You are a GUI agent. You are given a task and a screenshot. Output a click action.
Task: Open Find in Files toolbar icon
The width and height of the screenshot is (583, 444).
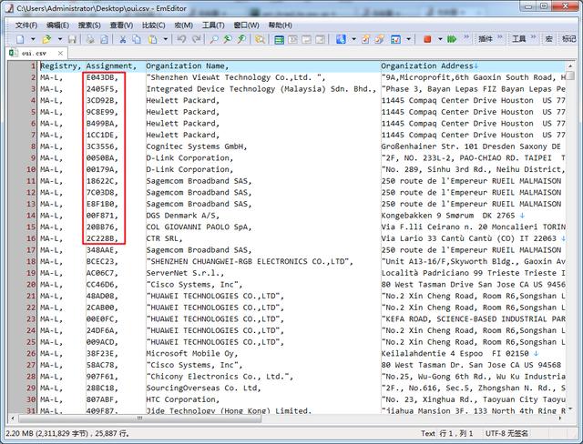coord(260,38)
